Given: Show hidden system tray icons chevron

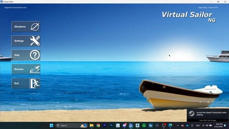Looking at the screenshot, I should [178, 125].
